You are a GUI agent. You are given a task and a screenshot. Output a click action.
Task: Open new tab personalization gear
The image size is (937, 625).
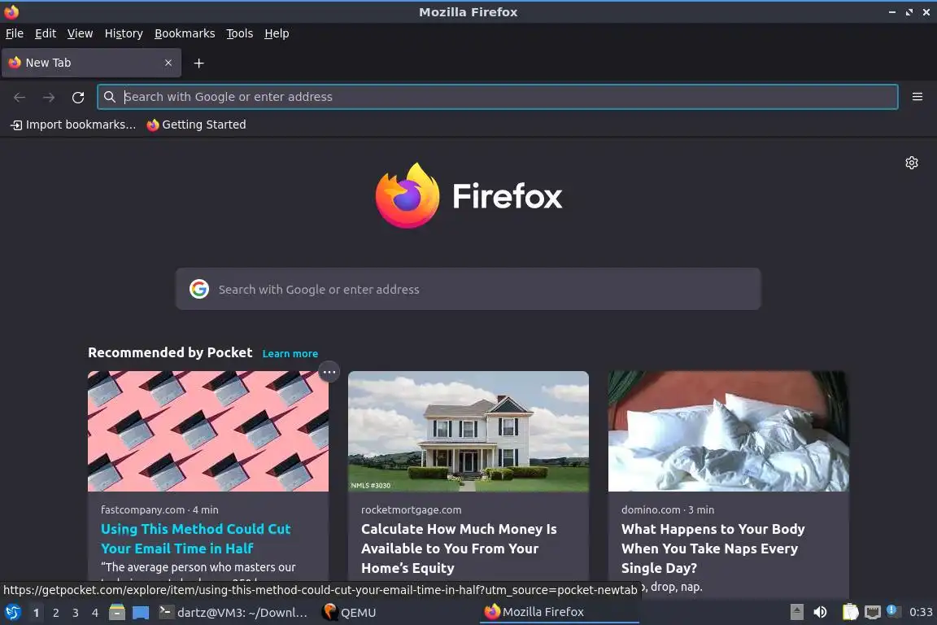911,163
